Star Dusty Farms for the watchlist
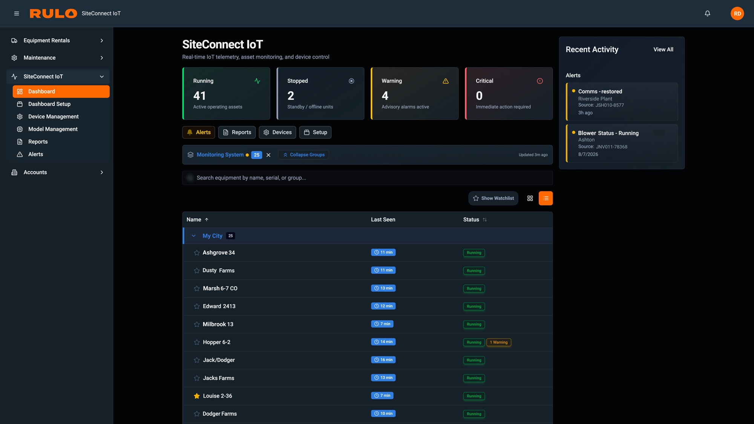The image size is (754, 424). pos(196,271)
